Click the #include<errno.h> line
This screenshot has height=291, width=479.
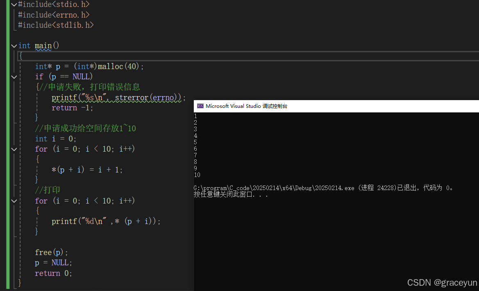(x=54, y=15)
